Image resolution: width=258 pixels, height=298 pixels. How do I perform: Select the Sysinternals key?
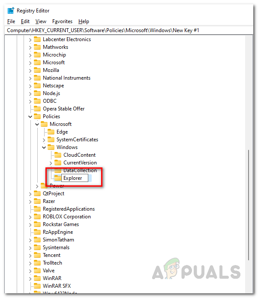(56, 247)
